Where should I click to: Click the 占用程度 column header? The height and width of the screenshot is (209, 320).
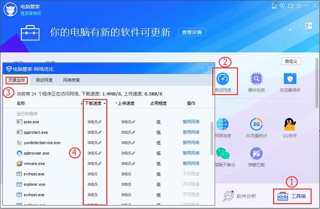coord(158,103)
